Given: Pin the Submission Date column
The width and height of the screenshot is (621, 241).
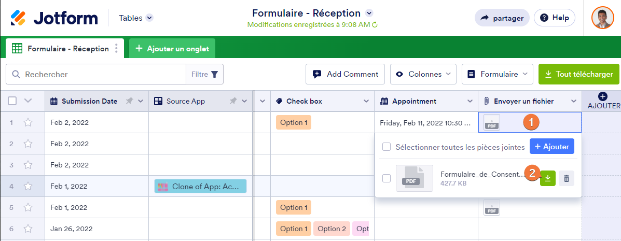Looking at the screenshot, I should coord(129,101).
